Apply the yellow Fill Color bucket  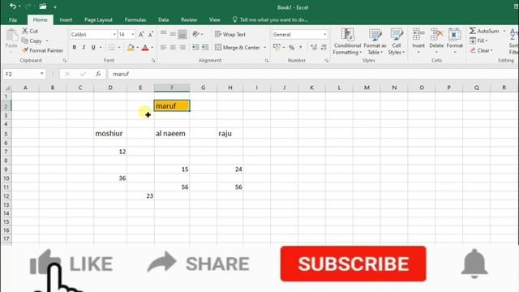click(131, 48)
